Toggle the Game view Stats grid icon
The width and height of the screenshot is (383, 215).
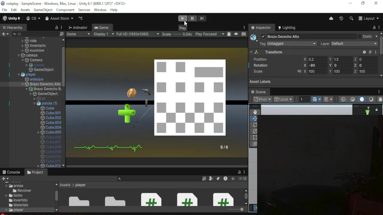(x=244, y=34)
